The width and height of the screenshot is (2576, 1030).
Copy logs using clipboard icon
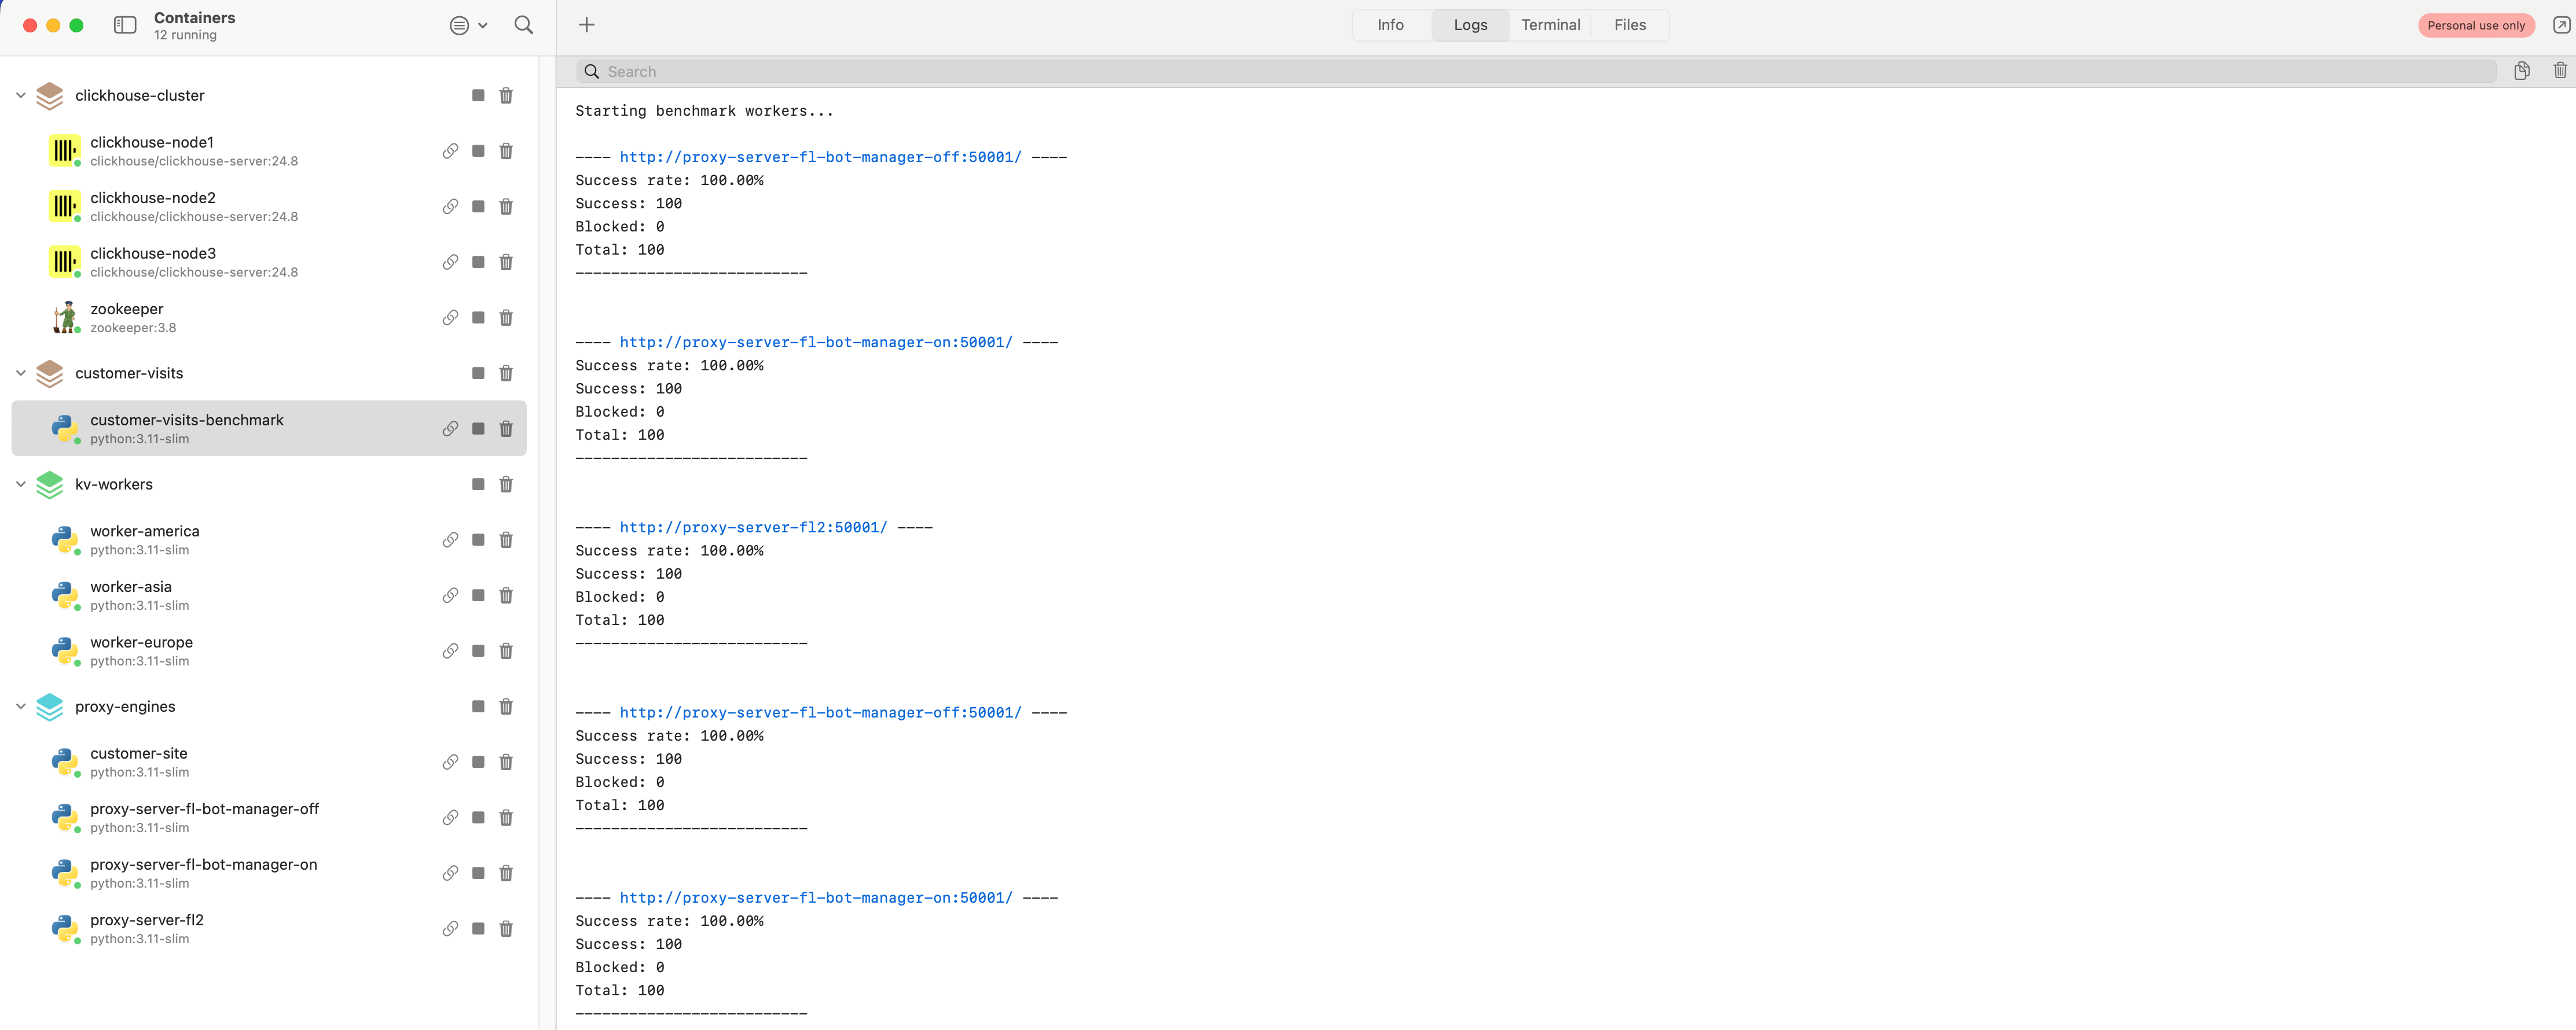(x=2521, y=71)
